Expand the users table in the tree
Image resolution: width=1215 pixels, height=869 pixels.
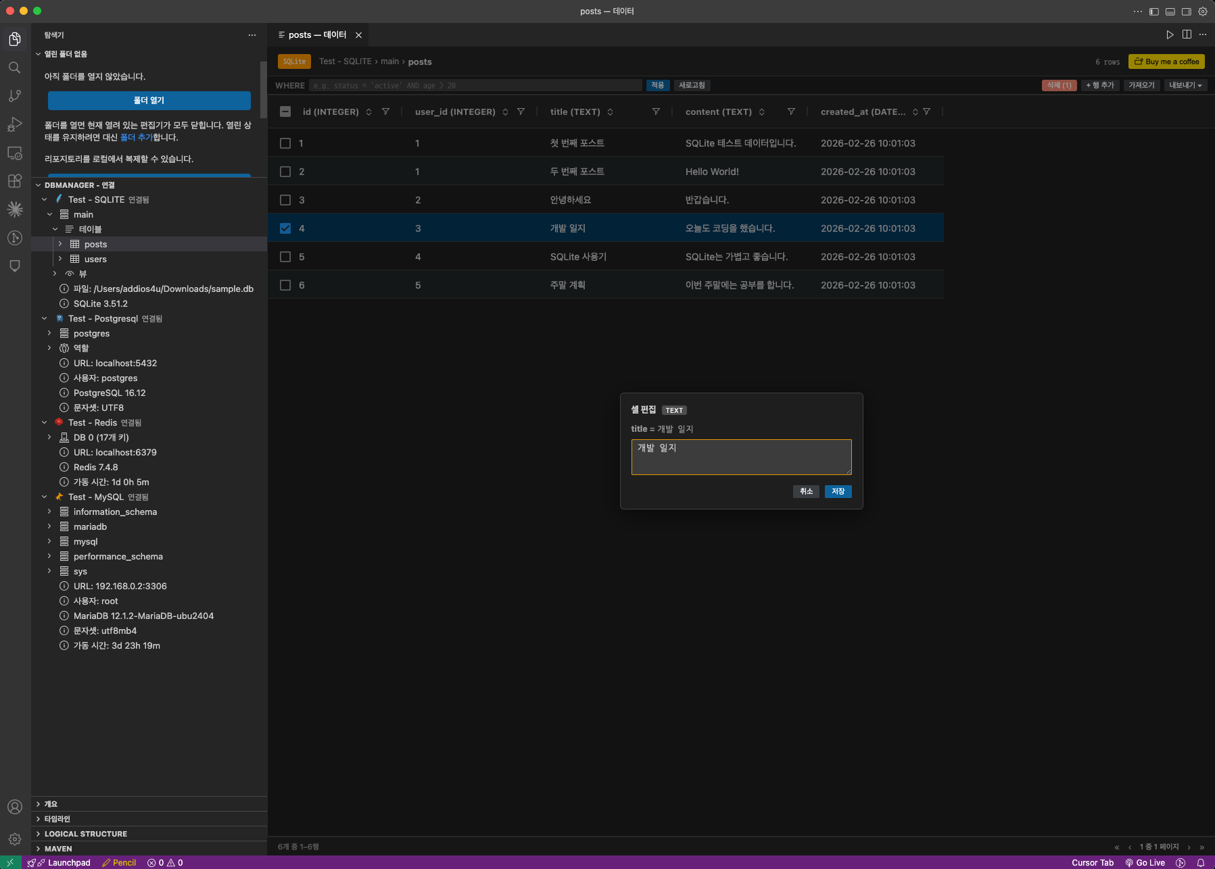pos(60,259)
